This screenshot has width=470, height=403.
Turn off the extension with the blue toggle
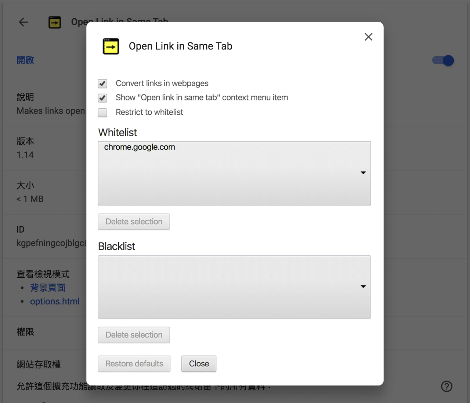pyautogui.click(x=442, y=60)
